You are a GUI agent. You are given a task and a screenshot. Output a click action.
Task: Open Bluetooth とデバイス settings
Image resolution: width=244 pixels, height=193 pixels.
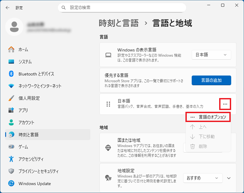48,74
